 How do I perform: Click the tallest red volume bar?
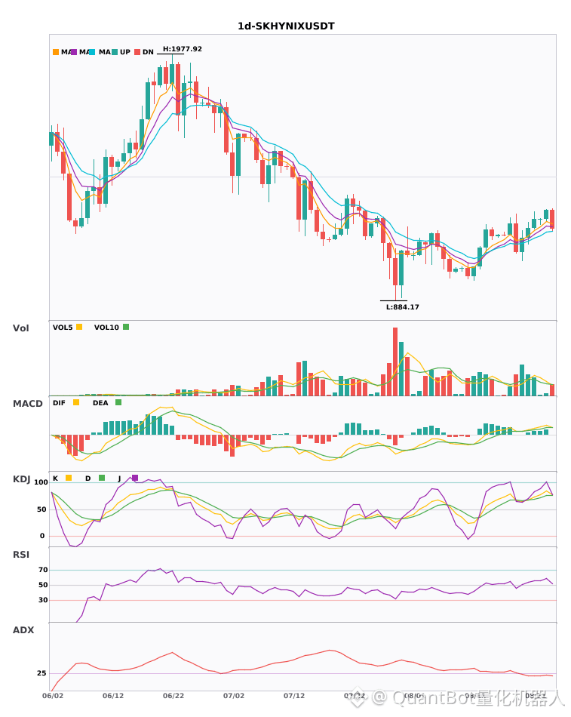395,362
